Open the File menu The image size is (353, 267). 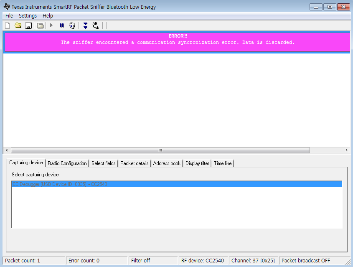click(9, 16)
